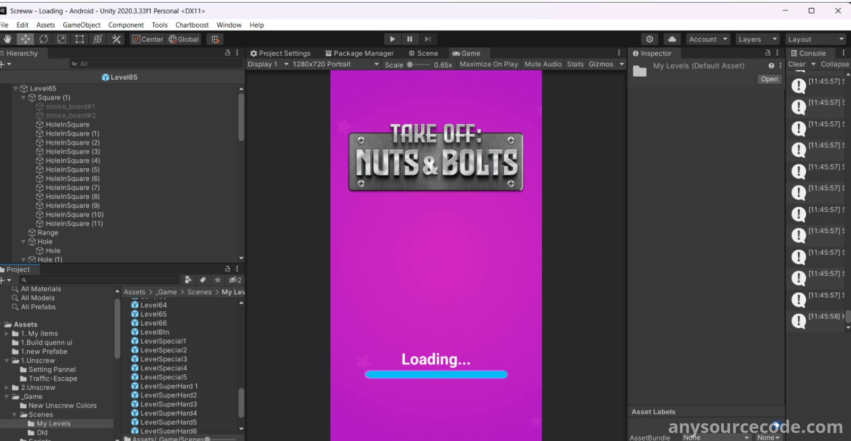Toggle the Stats overlay

(x=575, y=64)
